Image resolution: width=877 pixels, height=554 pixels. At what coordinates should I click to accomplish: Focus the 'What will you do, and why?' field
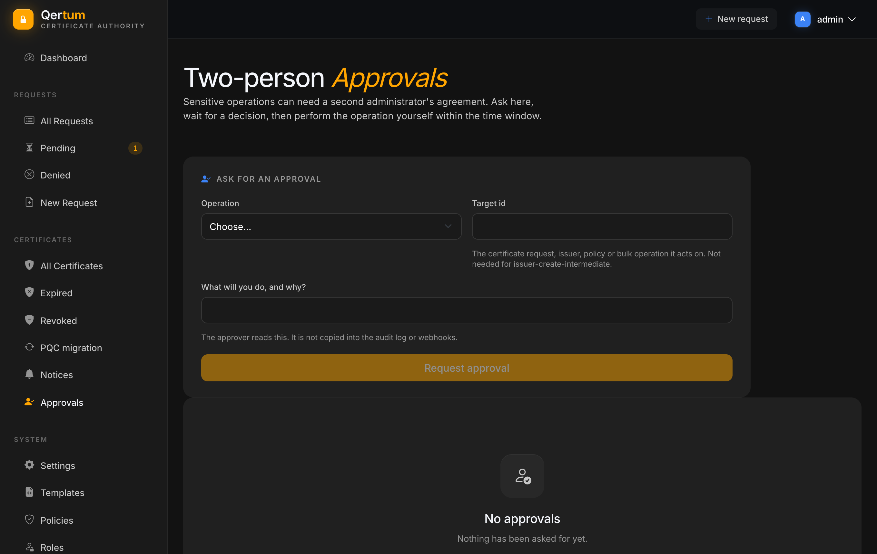(467, 310)
